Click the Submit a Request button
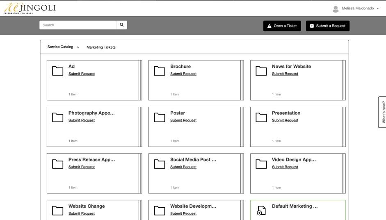 pos(328,26)
